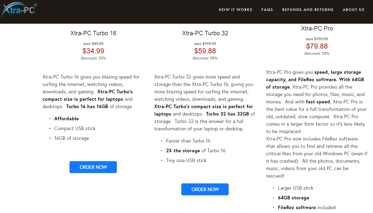Select the Xtra-PC Turbo 32 heading
Viewport: 373px width, 213px height.
tap(205, 33)
